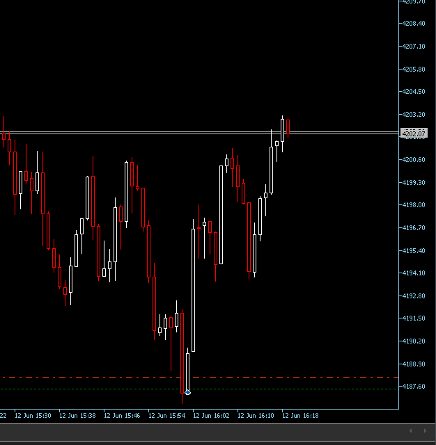Click the 4199.30 price scale label
This screenshot has height=445, width=436.
[x=414, y=182]
